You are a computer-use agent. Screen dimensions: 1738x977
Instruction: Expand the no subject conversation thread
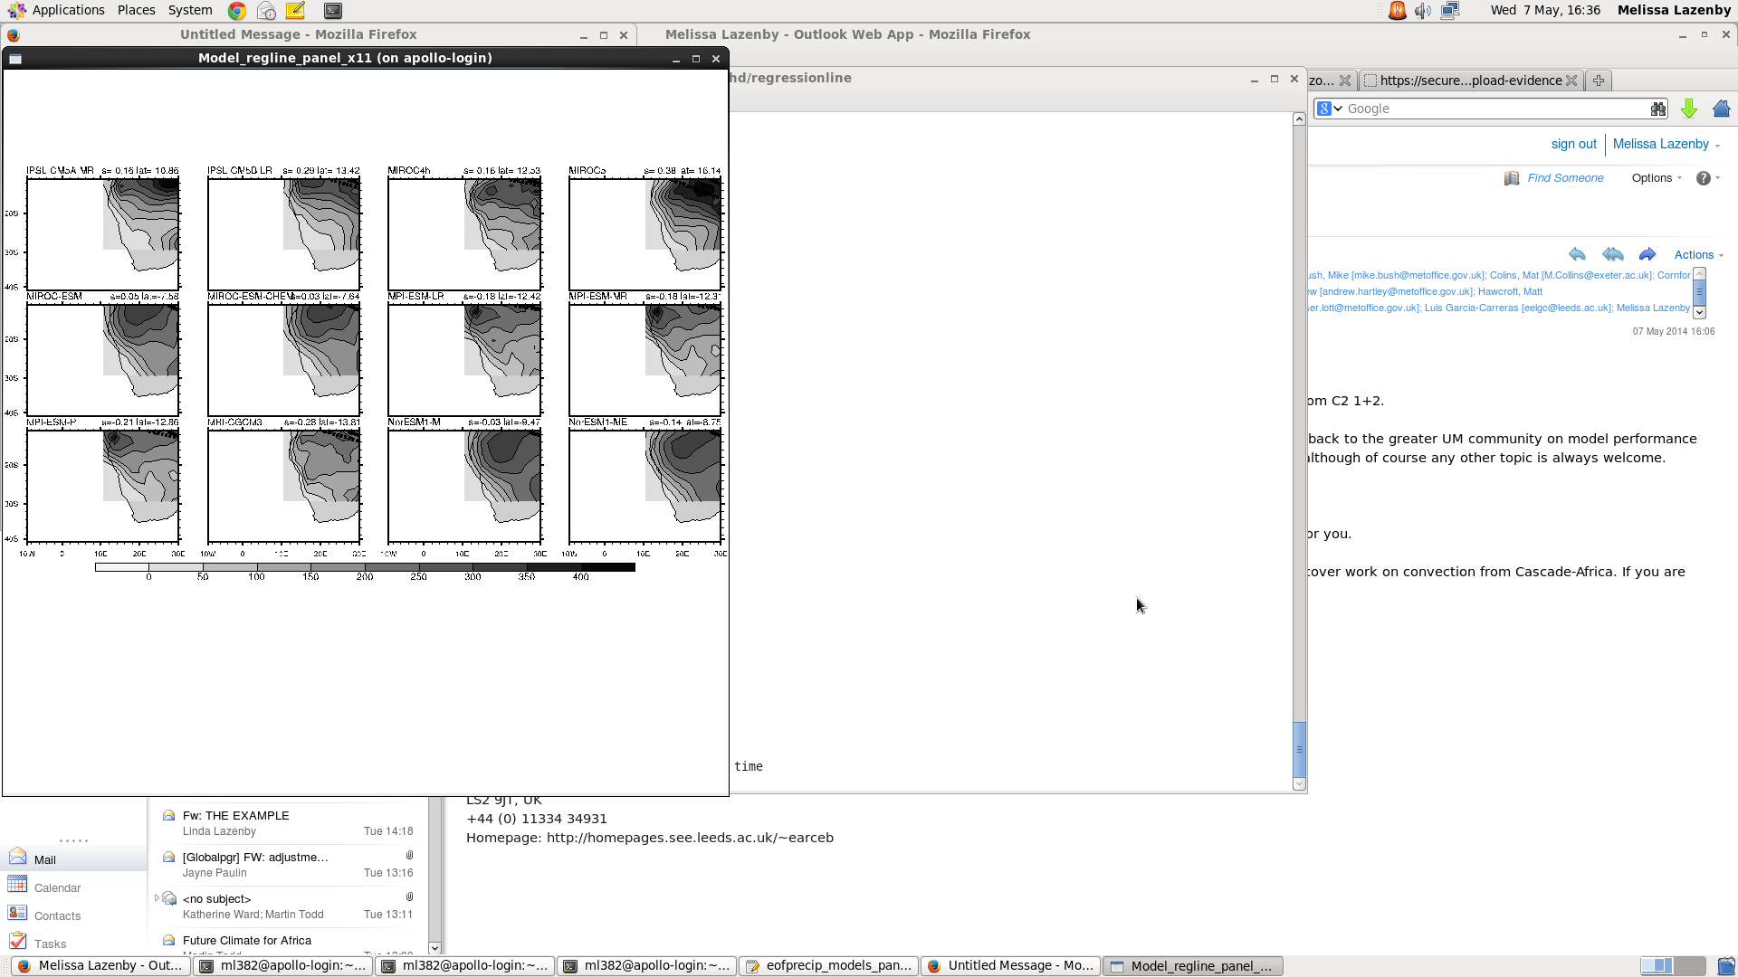[x=158, y=898]
